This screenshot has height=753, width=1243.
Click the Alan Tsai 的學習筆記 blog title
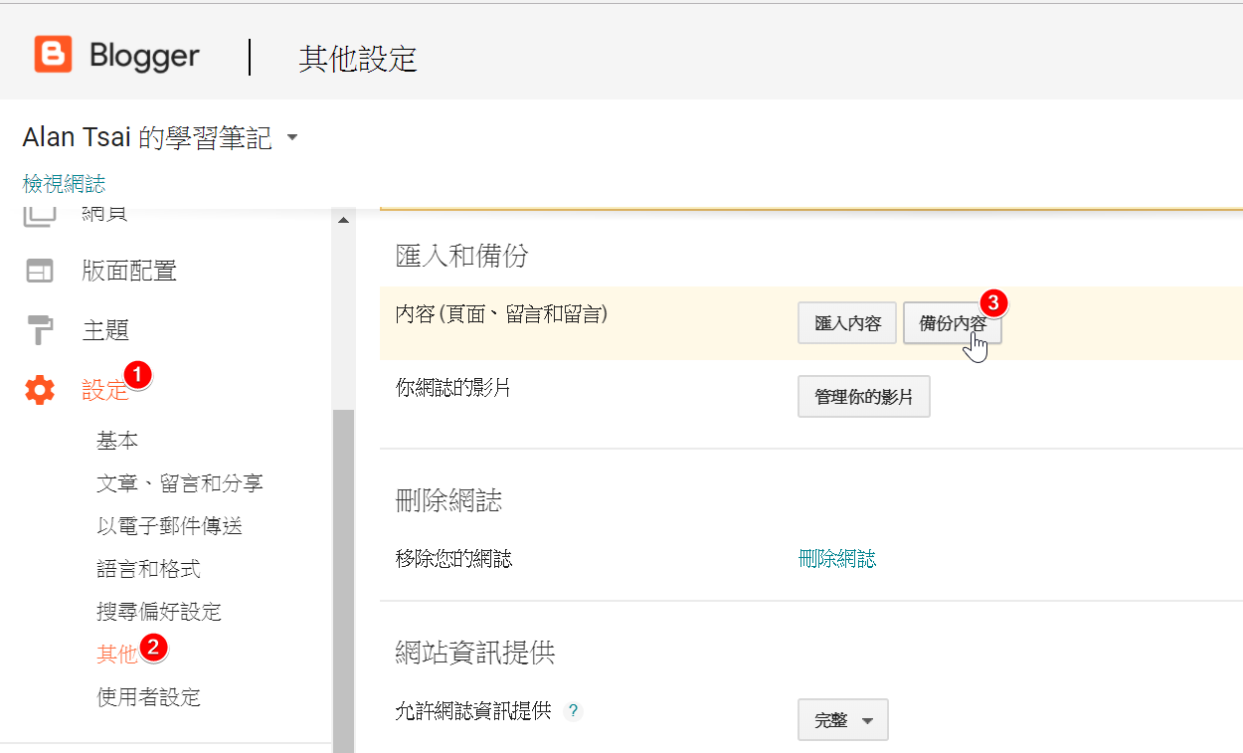tap(147, 137)
